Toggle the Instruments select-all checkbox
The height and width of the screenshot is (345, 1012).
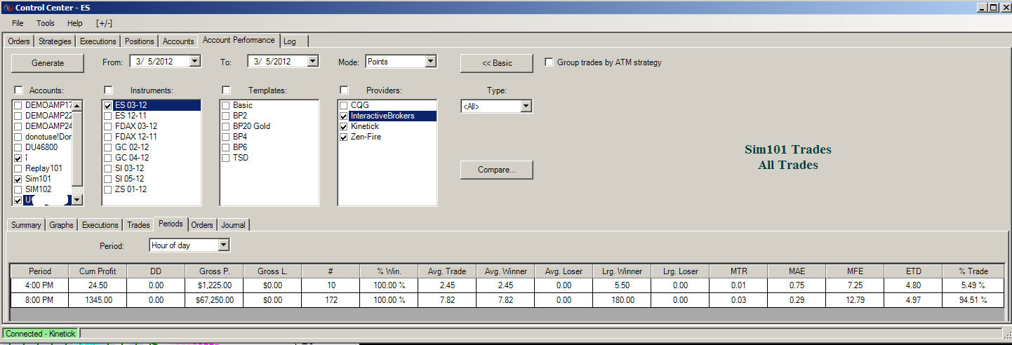point(108,90)
